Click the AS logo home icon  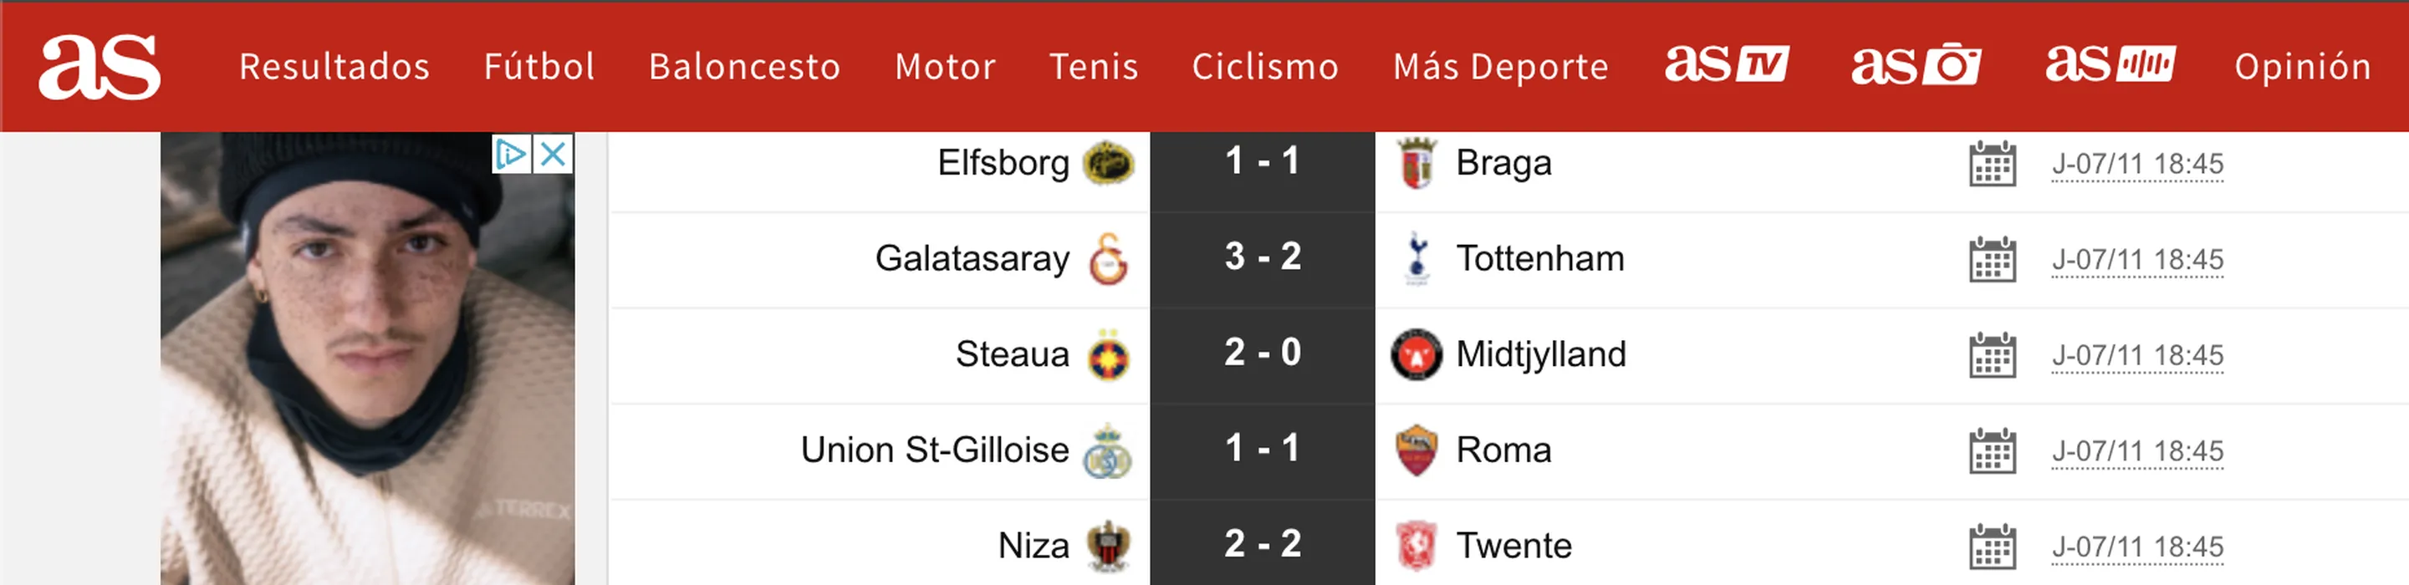(x=100, y=66)
